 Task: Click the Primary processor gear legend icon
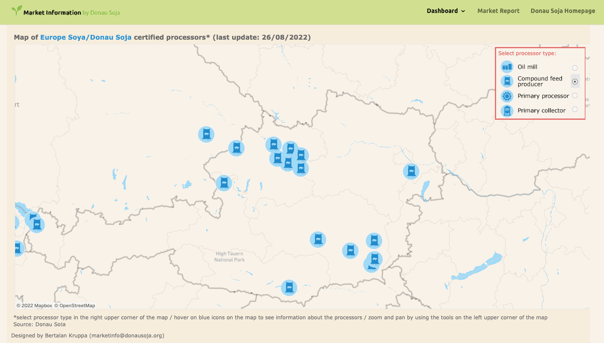click(507, 96)
